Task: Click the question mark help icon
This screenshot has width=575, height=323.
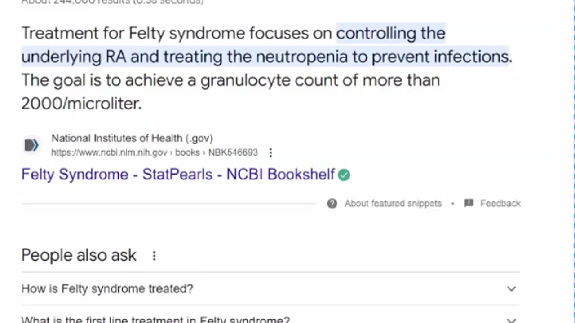Action: coord(332,204)
